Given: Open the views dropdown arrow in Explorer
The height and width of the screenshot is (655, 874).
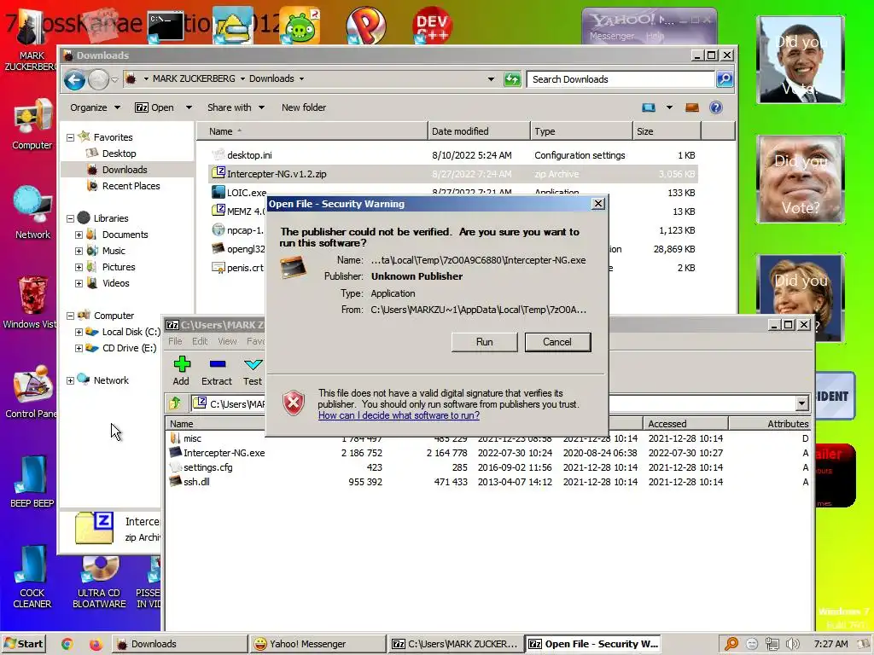Looking at the screenshot, I should (669, 107).
